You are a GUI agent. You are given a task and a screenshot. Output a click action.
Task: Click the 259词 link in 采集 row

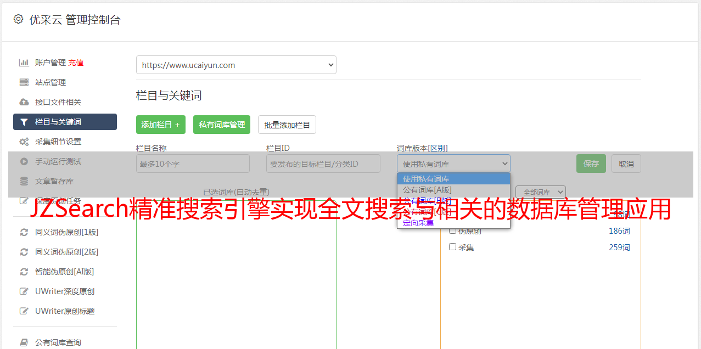point(619,247)
